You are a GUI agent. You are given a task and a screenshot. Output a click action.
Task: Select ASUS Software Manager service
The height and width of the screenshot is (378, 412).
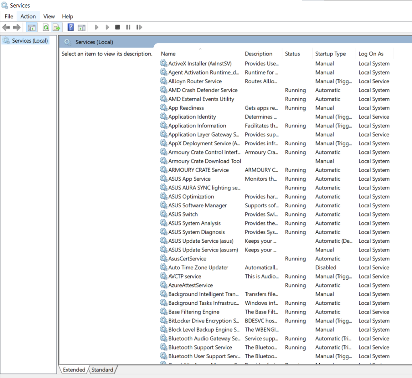tap(275, 205)
